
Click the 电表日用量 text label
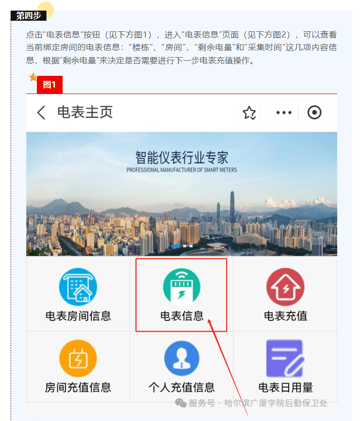285,388
